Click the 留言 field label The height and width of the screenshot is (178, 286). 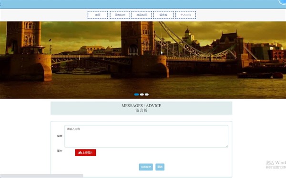[x=60, y=136]
